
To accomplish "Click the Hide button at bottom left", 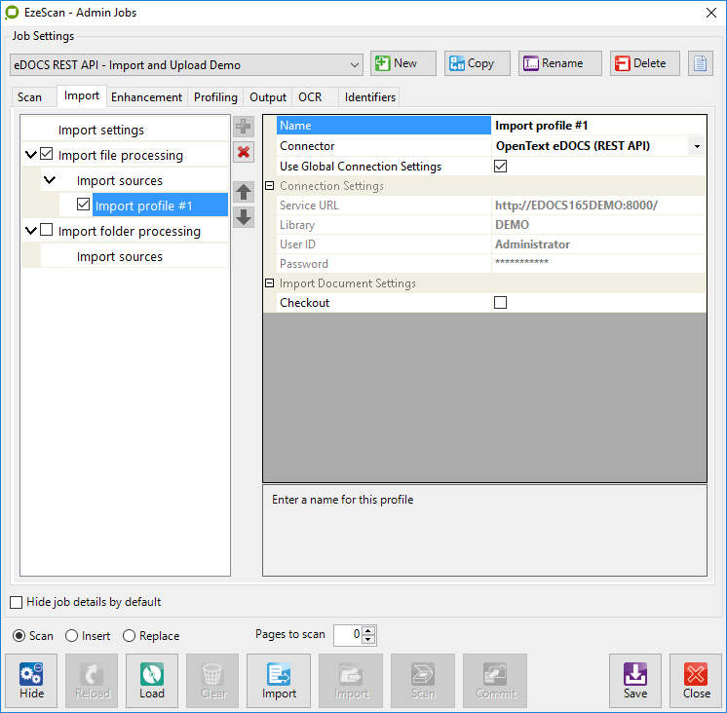I will click(x=32, y=680).
